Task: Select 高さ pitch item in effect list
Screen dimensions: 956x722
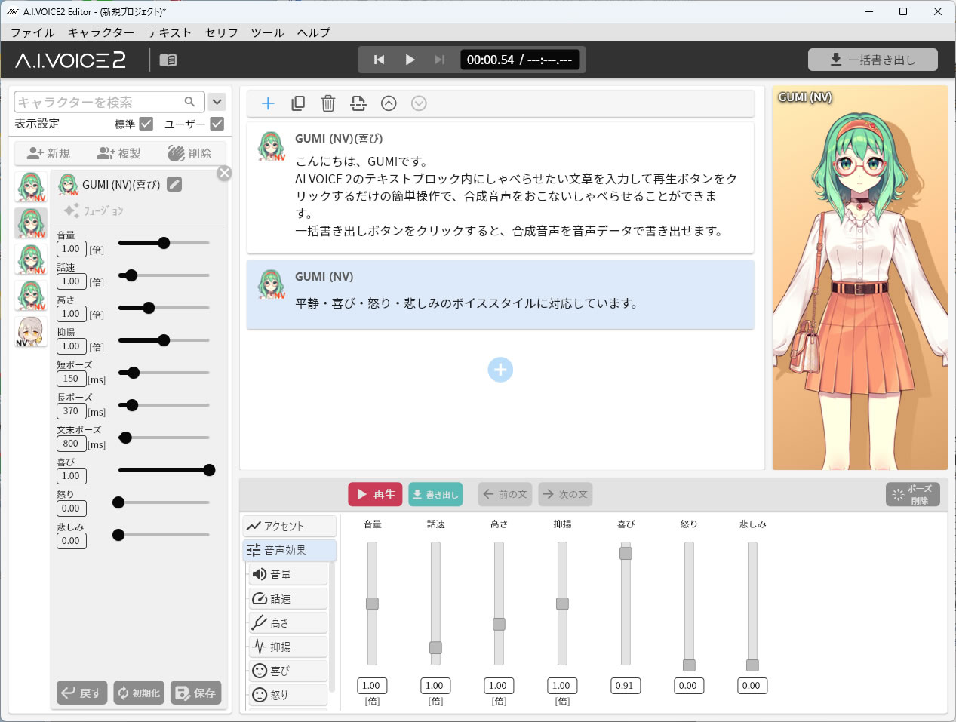Action: tap(288, 622)
